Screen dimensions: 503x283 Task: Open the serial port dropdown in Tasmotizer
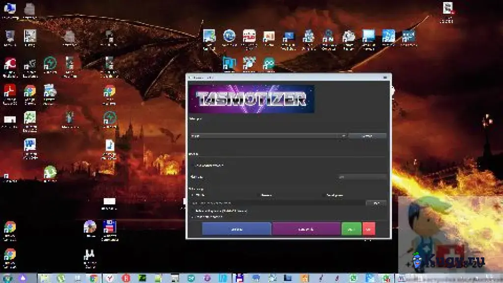point(269,136)
